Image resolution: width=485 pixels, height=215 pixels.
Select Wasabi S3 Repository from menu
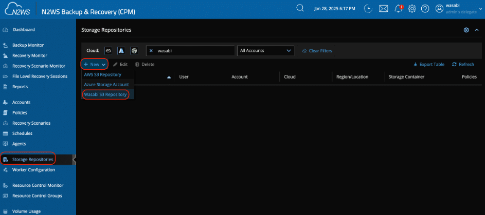[105, 94]
